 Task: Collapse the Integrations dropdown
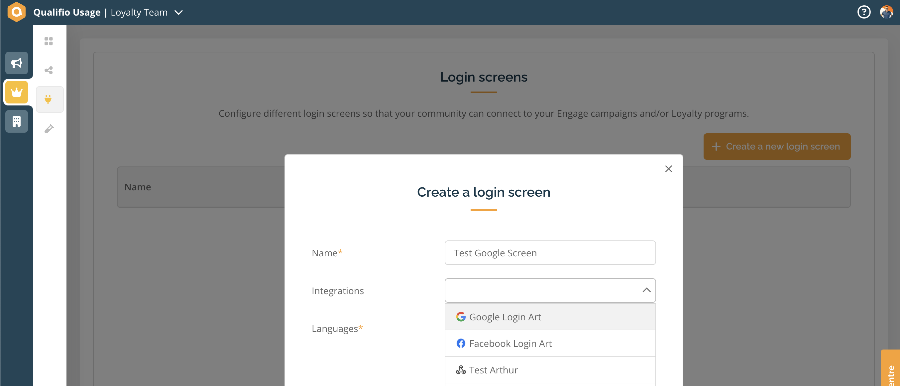click(x=646, y=290)
